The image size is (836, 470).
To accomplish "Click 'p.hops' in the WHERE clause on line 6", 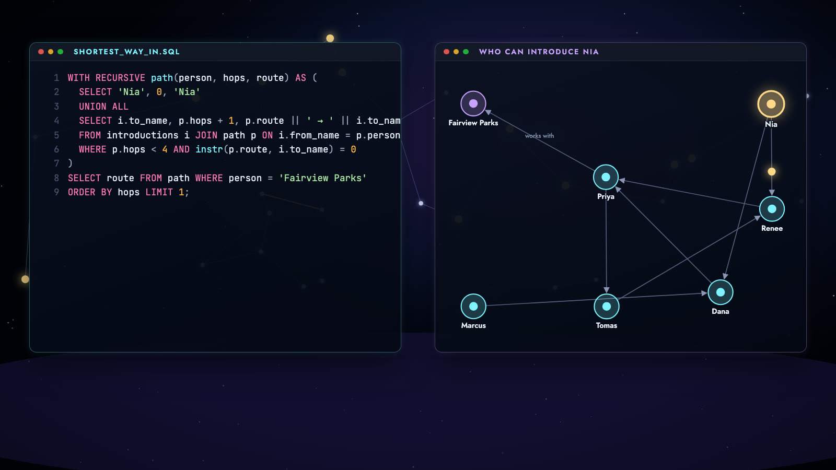I will [x=129, y=149].
